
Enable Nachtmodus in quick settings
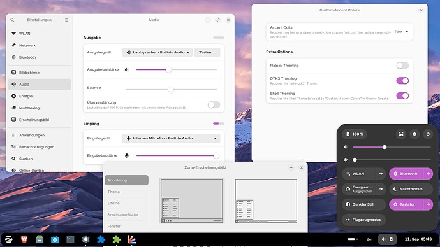[411, 189]
